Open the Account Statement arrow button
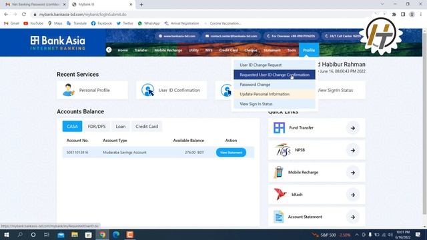Viewport: 427px width, 240px height. tap(353, 217)
